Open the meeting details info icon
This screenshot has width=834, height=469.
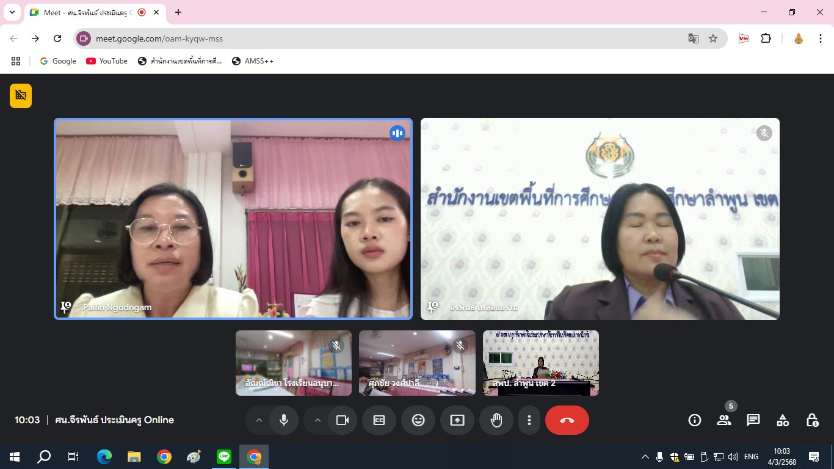point(694,420)
